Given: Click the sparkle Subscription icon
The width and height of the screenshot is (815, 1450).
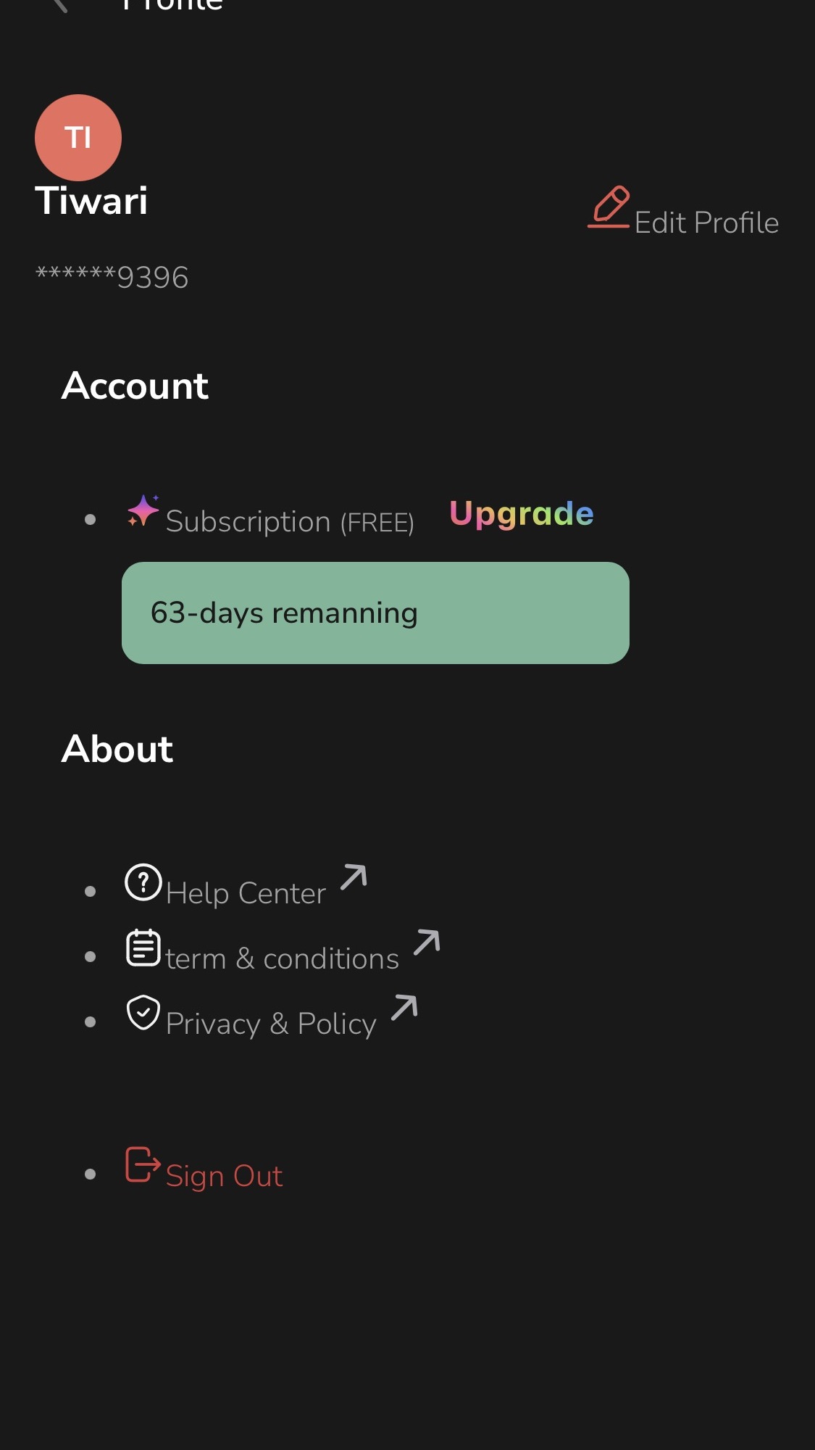Looking at the screenshot, I should [x=143, y=511].
